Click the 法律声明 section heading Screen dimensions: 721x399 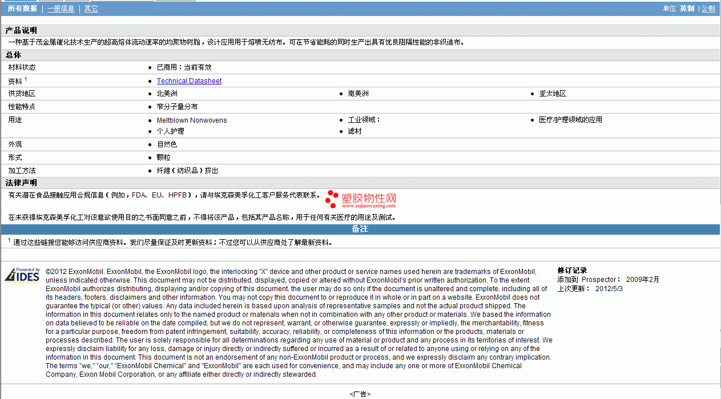point(22,183)
